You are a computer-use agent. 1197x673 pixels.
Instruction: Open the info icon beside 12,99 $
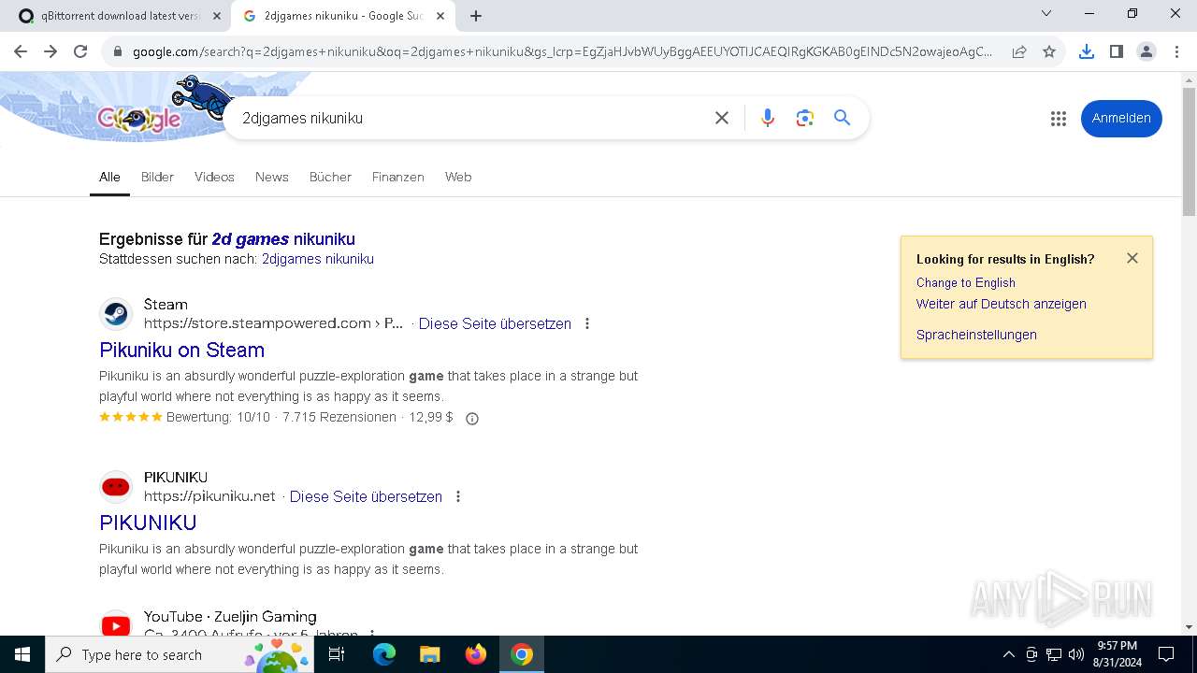point(472,419)
